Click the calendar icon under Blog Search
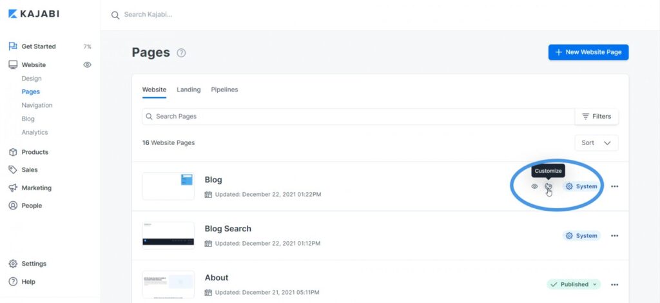Image resolution: width=660 pixels, height=303 pixels. tap(208, 243)
